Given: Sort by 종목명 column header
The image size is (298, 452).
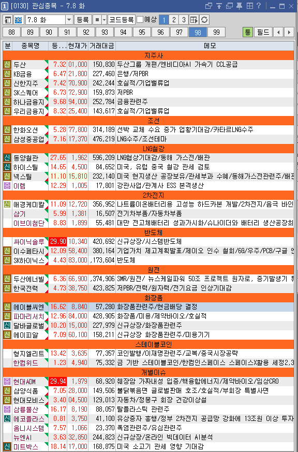Looking at the screenshot, I should coord(30,46).
